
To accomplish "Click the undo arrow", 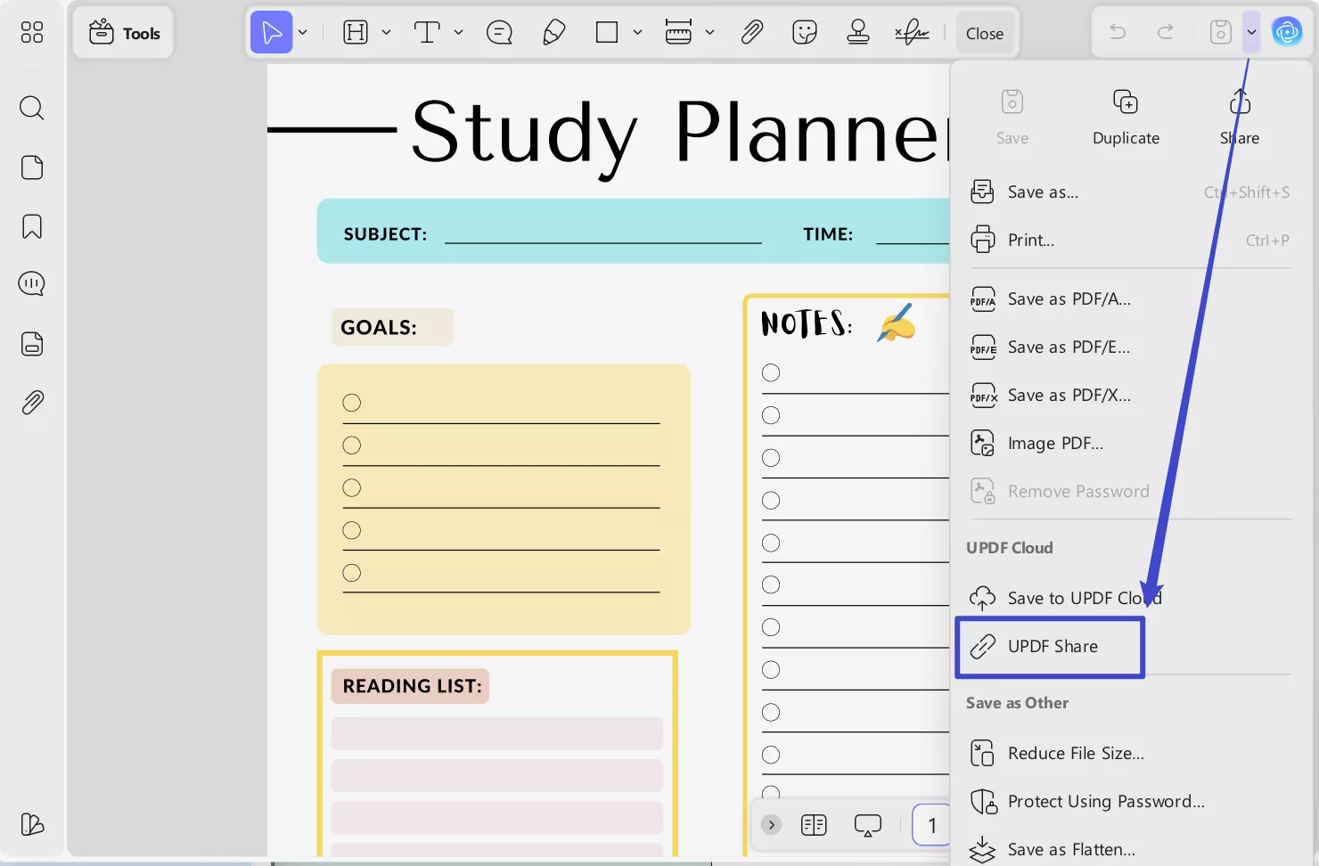I will 1118,33.
